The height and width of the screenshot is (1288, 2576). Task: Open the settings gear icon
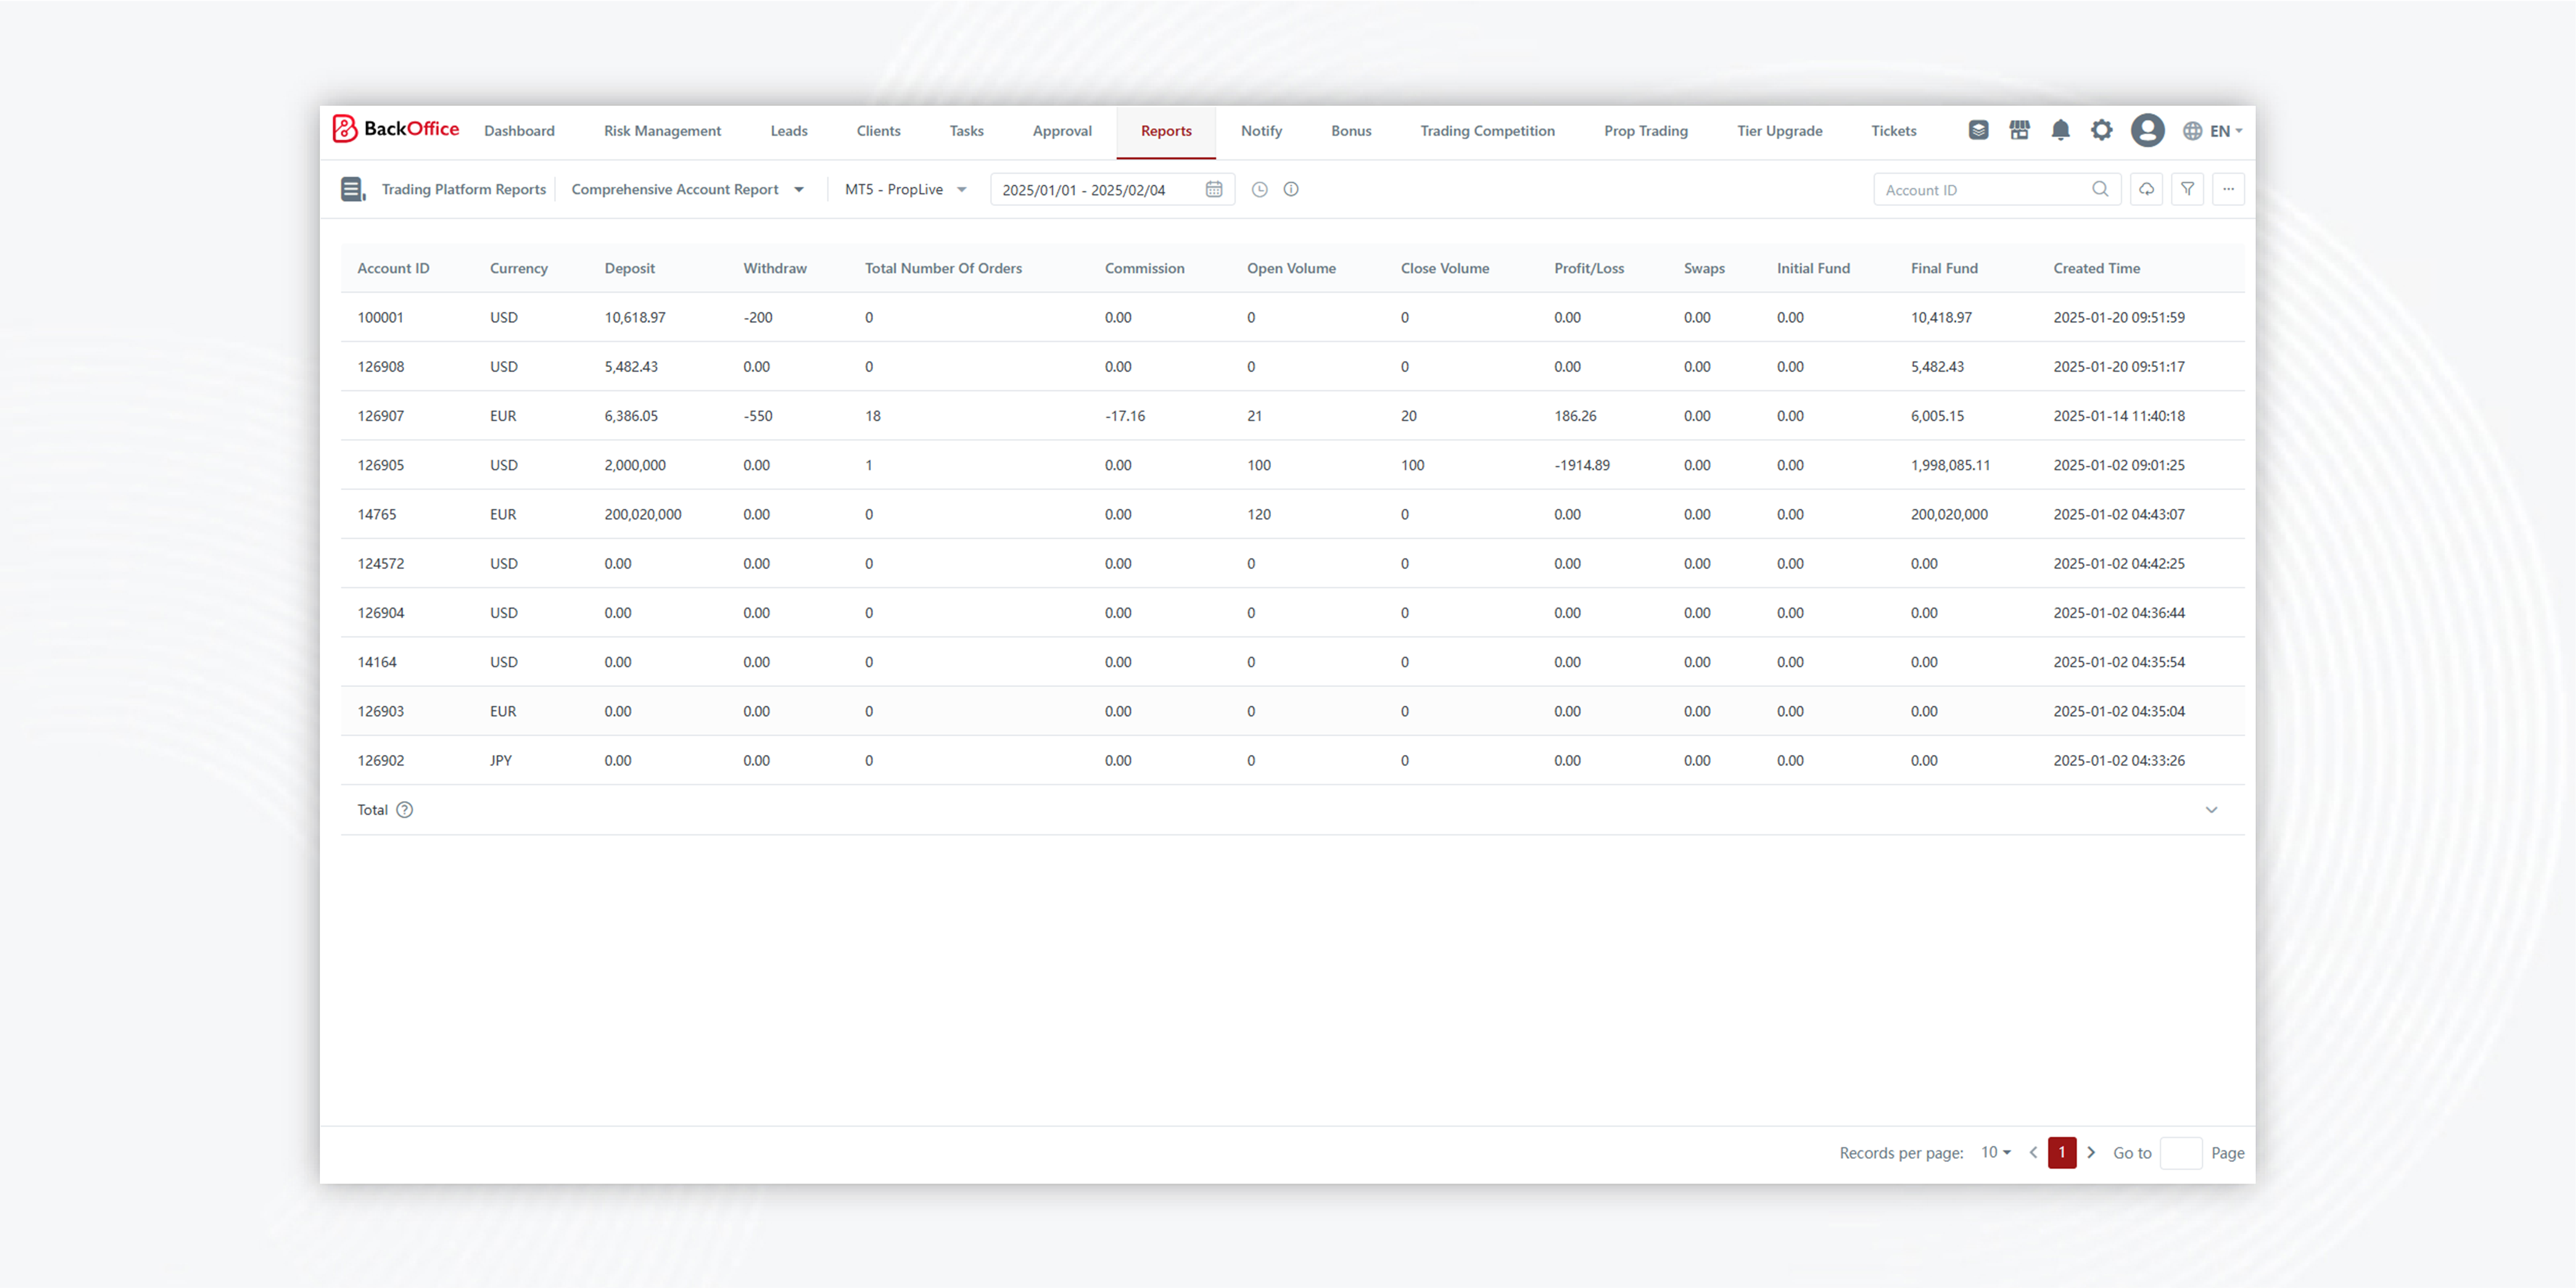click(2101, 130)
